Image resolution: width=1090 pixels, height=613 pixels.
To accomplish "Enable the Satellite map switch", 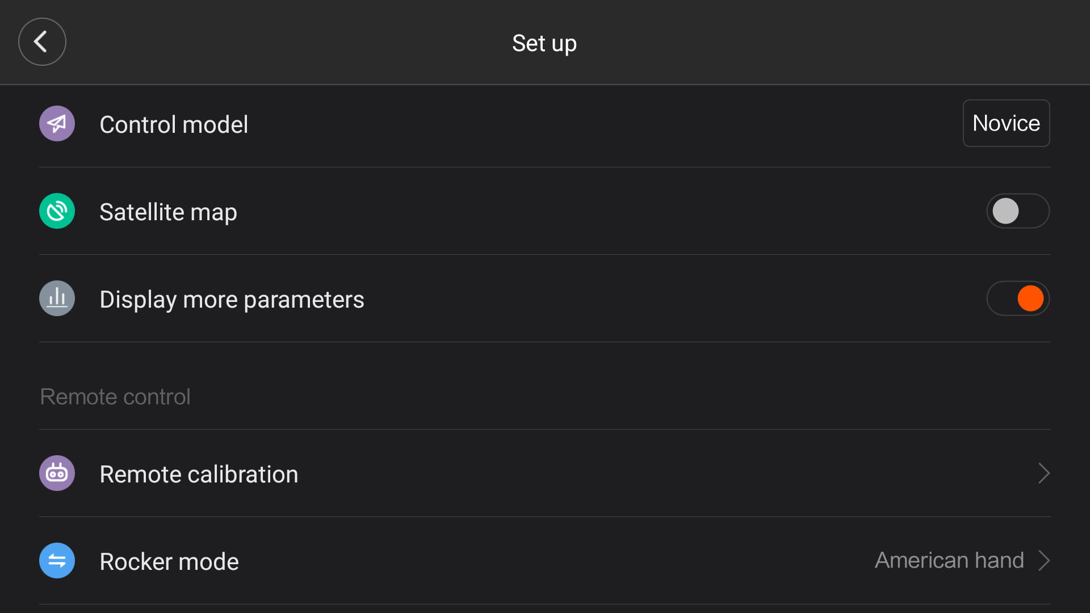I will click(1018, 211).
